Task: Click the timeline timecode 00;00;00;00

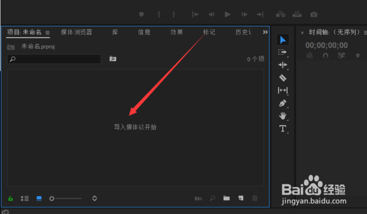Action: (327, 45)
